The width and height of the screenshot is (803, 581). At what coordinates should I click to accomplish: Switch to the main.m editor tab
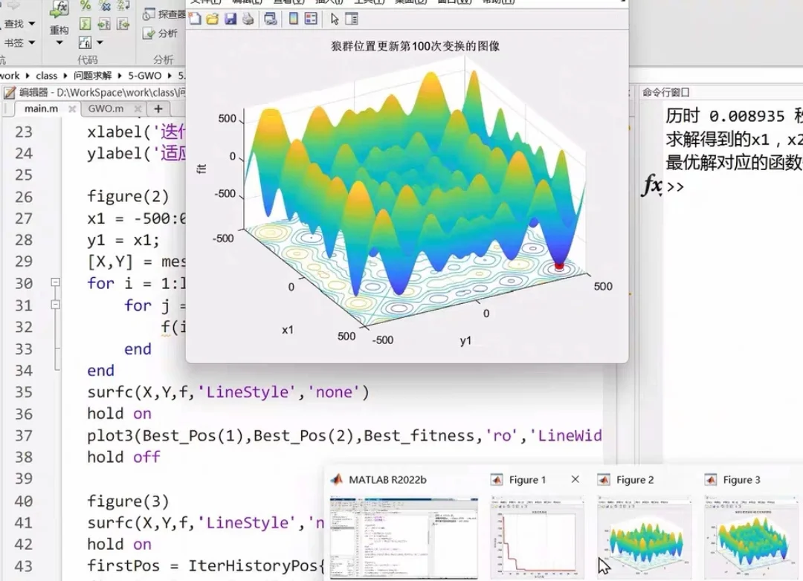click(x=42, y=108)
